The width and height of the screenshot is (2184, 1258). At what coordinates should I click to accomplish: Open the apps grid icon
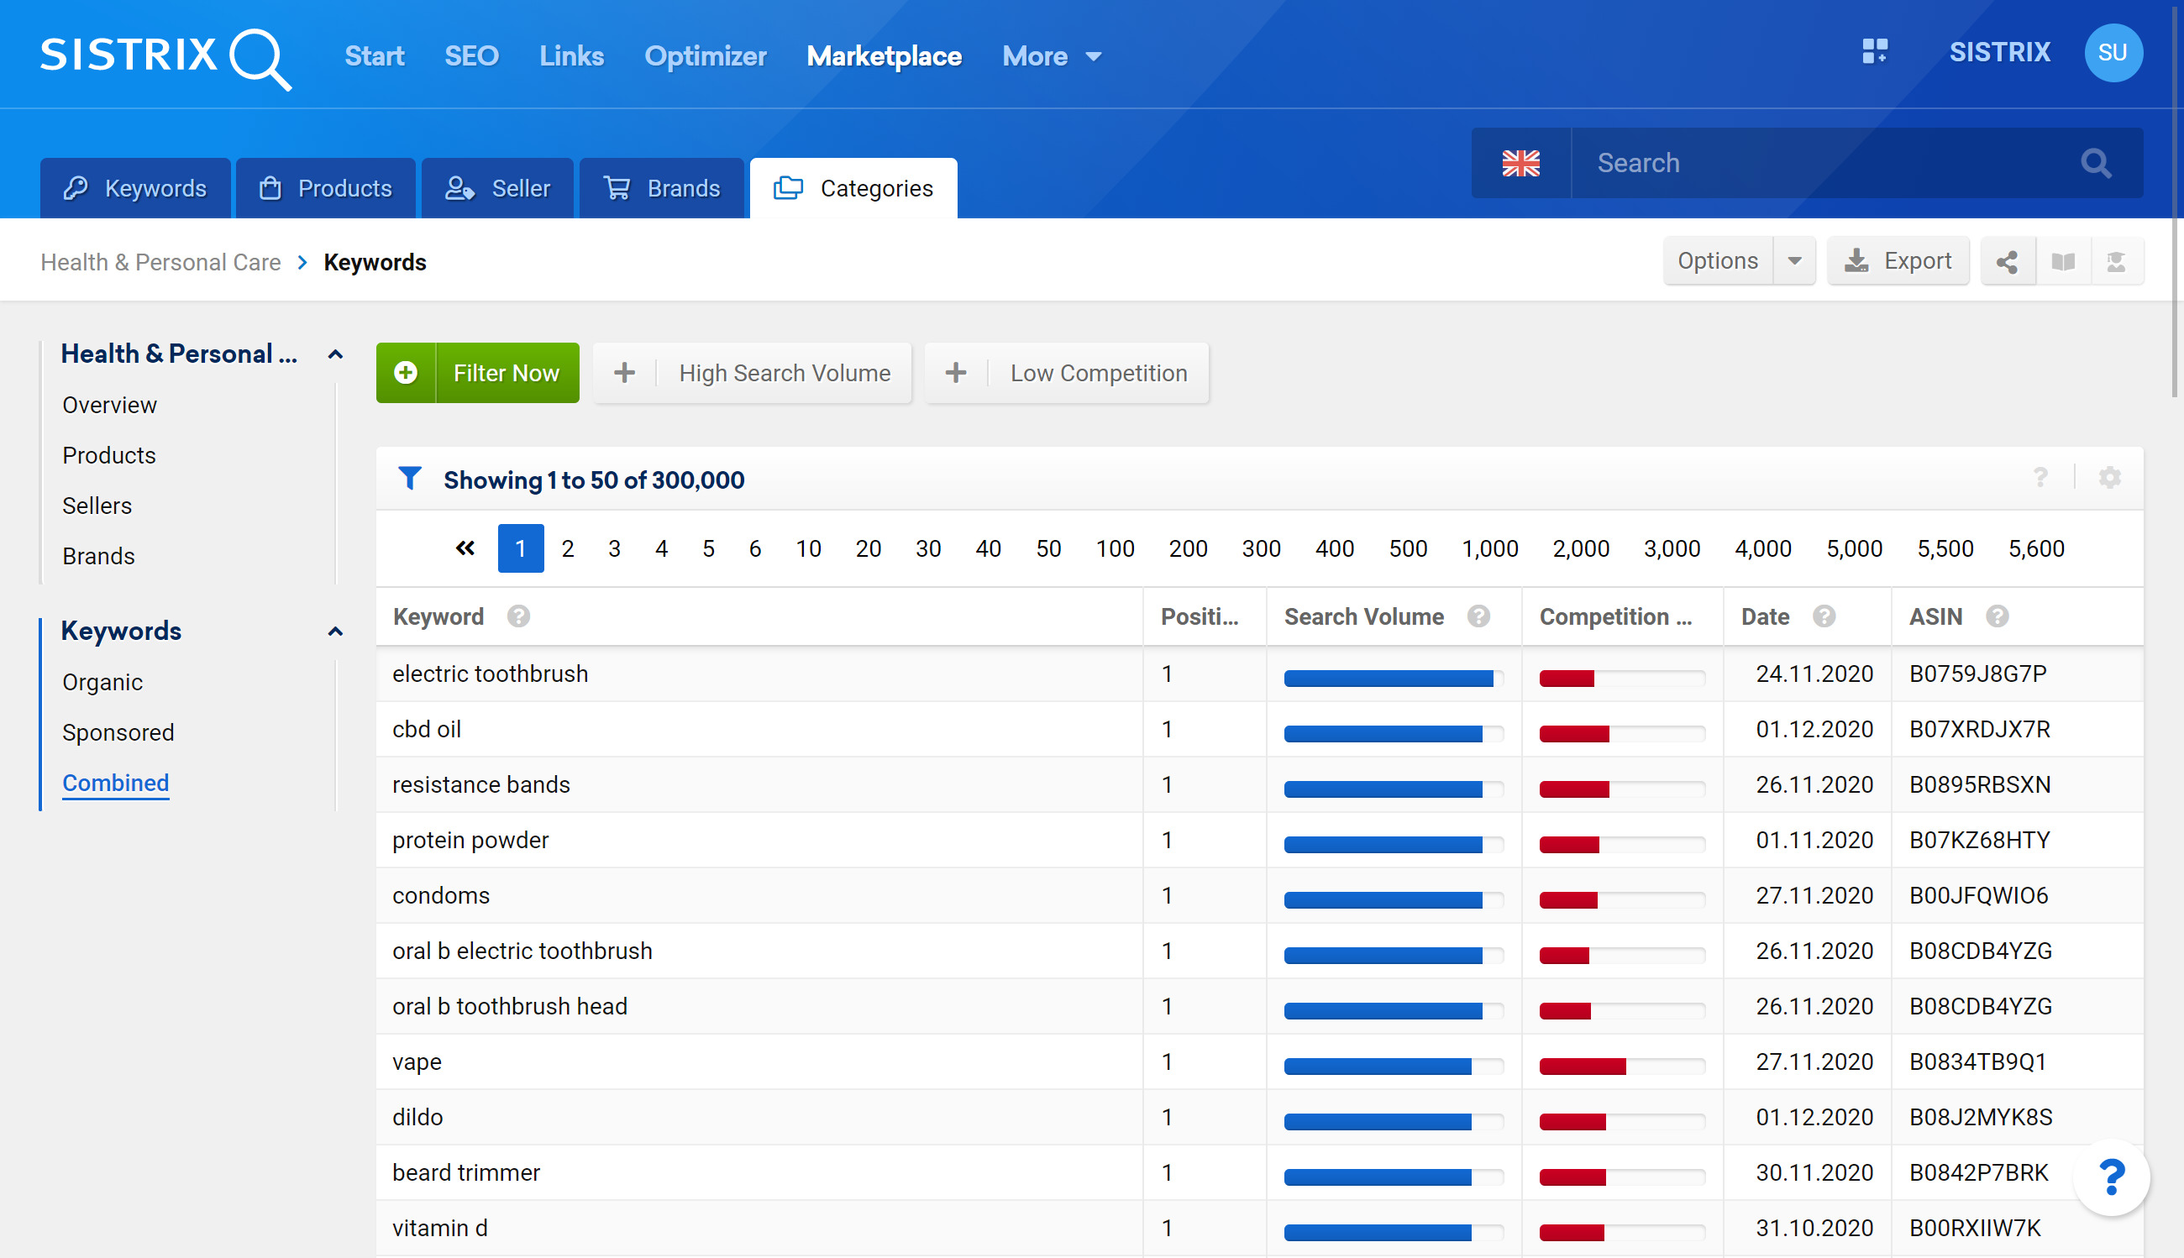pyautogui.click(x=1875, y=52)
